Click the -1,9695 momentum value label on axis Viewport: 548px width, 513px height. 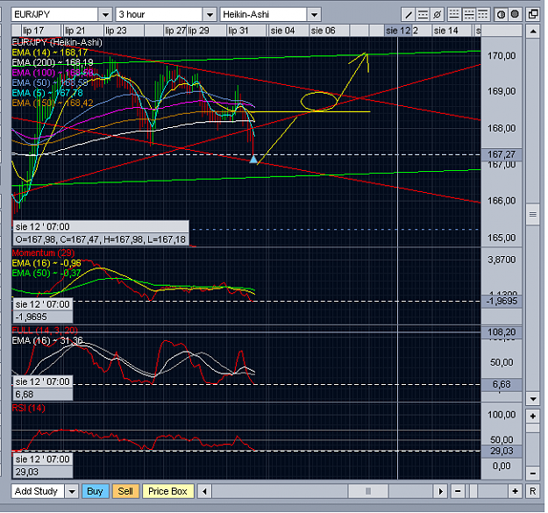pyautogui.click(x=502, y=302)
